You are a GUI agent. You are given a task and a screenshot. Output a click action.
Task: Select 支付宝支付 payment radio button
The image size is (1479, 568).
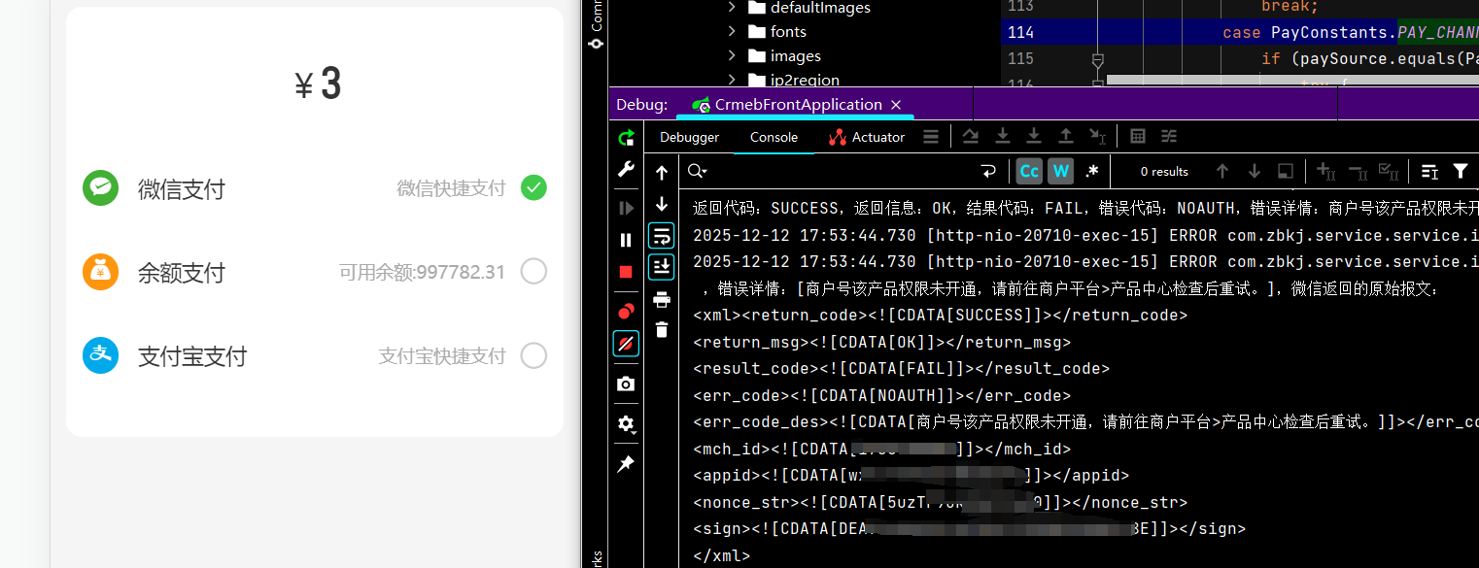[533, 356]
